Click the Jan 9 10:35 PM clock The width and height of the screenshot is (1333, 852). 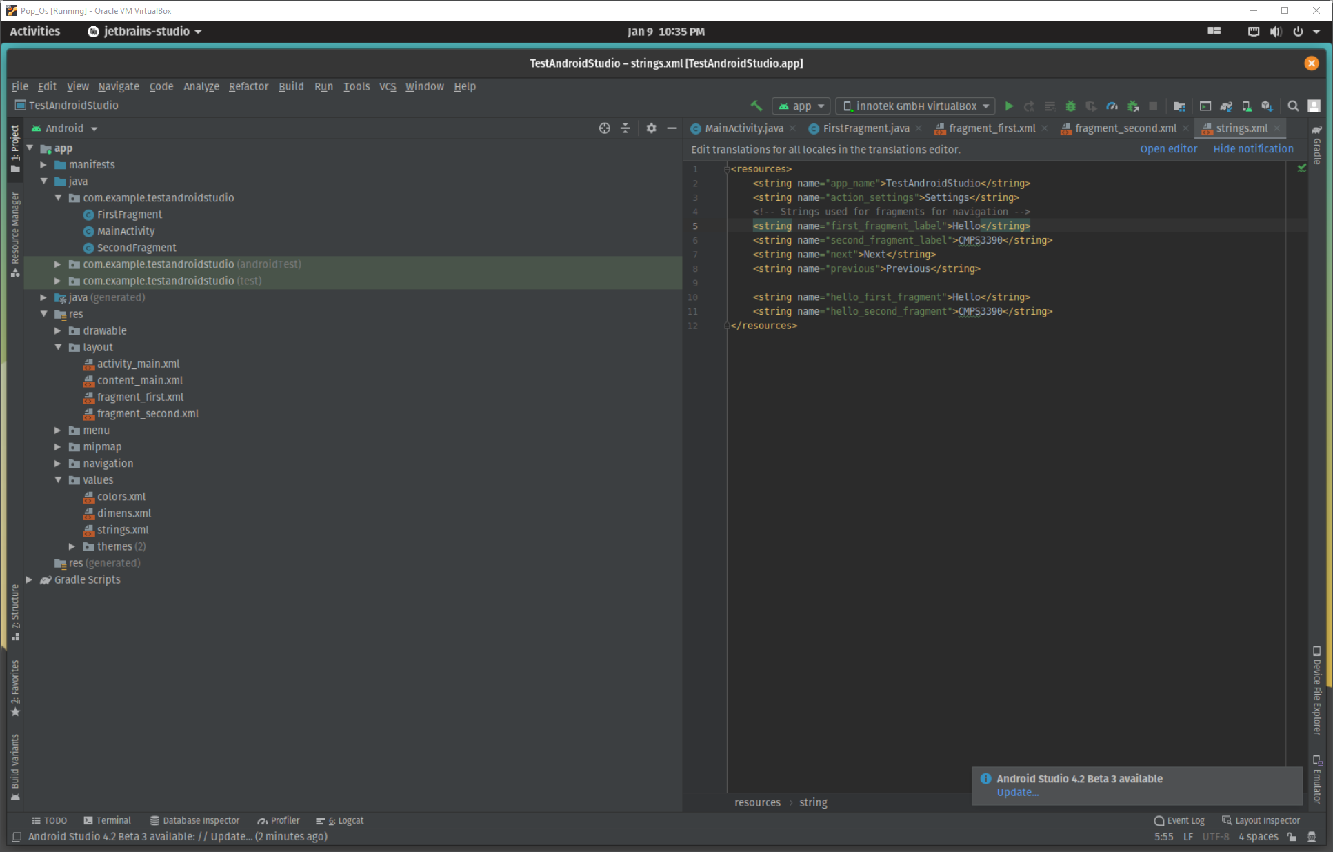click(666, 32)
